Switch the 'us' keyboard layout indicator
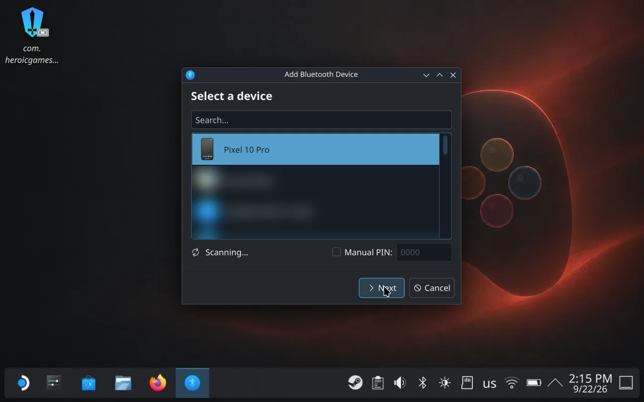The height and width of the screenshot is (402, 644). tap(490, 384)
